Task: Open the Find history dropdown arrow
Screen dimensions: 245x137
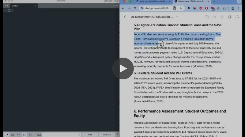Action: click(x=79, y=135)
